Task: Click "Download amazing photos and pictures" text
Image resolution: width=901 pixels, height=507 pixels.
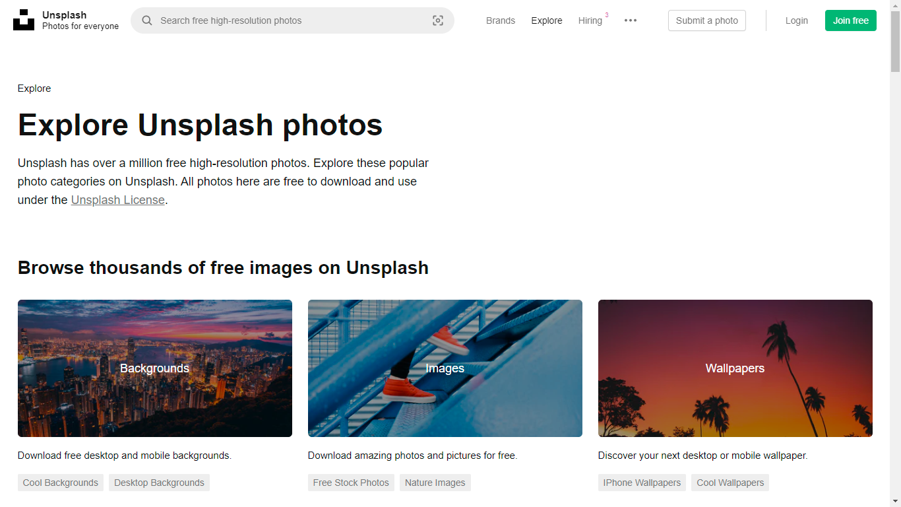Action: 413,456
